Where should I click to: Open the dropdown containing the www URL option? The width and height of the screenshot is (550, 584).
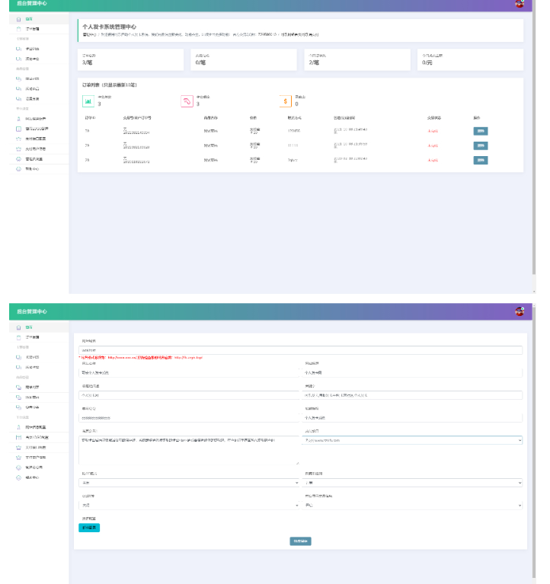tap(411, 440)
